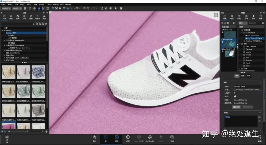Click the Render icon in bottom bar
The image size is (266, 145).
tap(172, 138)
